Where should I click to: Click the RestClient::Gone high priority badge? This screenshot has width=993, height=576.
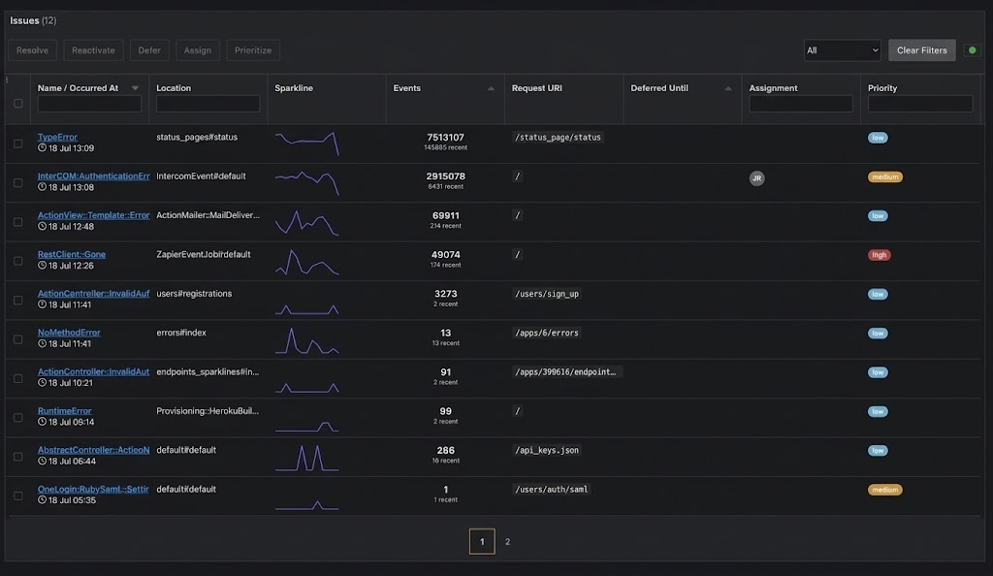879,255
